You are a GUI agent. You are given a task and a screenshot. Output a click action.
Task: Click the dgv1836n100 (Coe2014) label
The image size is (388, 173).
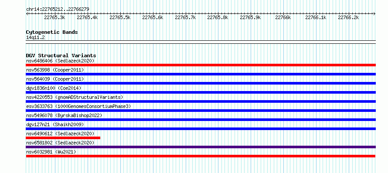pos(54,88)
